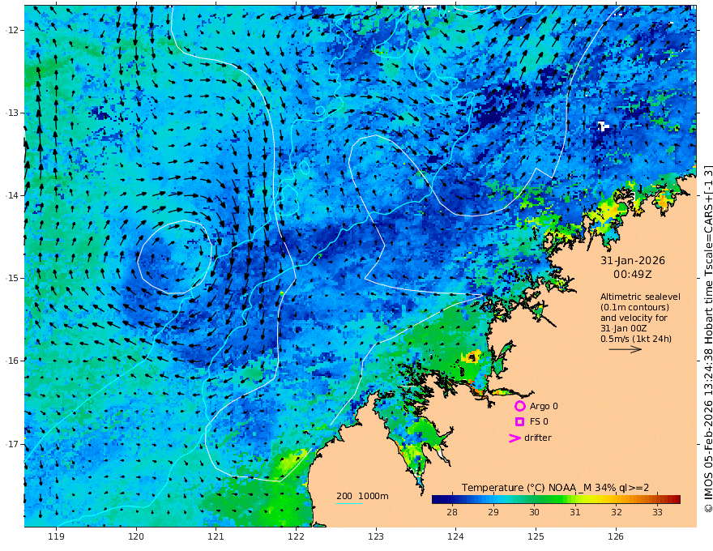Click the longitude axis label 121

pyautogui.click(x=216, y=537)
